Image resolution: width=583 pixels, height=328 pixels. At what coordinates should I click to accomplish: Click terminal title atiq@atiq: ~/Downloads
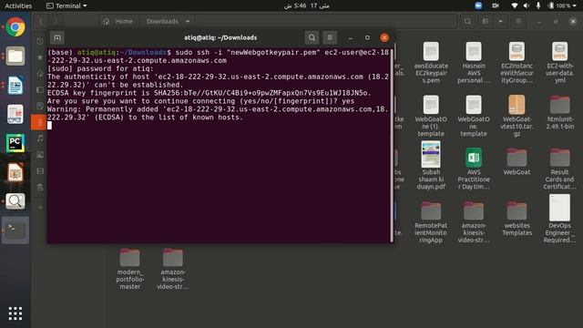point(220,37)
